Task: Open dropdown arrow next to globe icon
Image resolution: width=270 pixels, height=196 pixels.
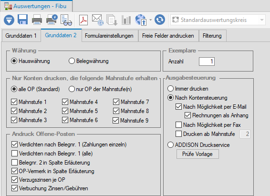Action: pos(150,20)
